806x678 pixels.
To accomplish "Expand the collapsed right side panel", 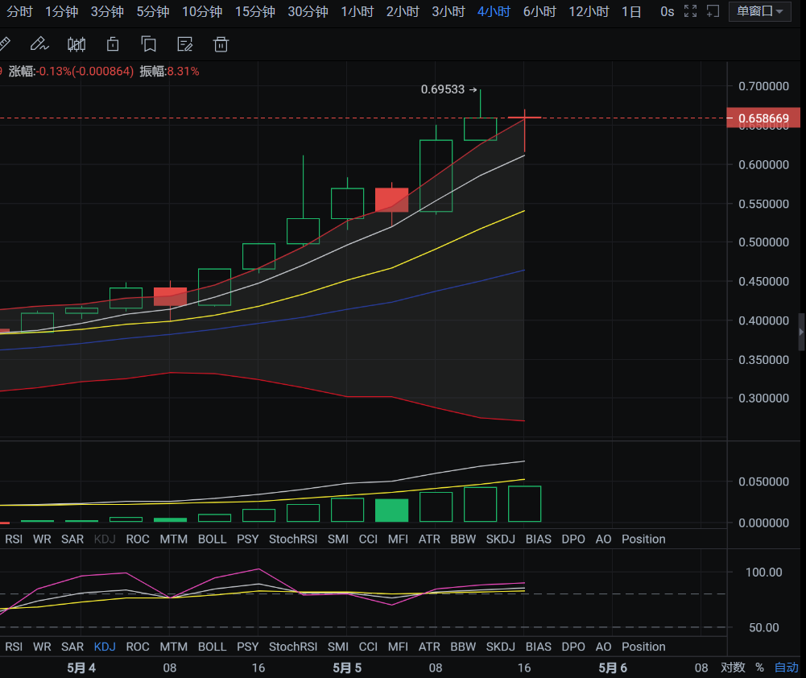I will pyautogui.click(x=801, y=332).
